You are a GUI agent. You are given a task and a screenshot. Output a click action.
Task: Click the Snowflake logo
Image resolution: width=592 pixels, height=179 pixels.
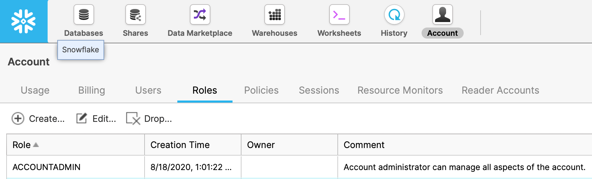[x=23, y=21]
